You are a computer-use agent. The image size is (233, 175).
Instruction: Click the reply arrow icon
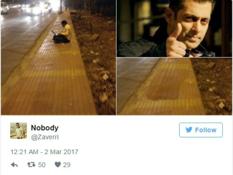[14, 165]
